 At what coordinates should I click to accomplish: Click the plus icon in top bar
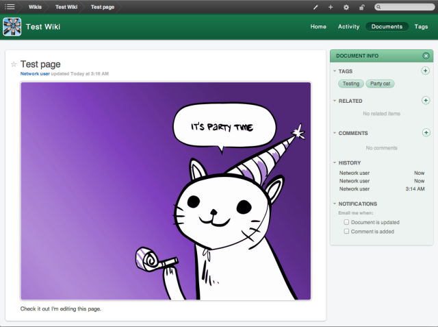(331, 7)
